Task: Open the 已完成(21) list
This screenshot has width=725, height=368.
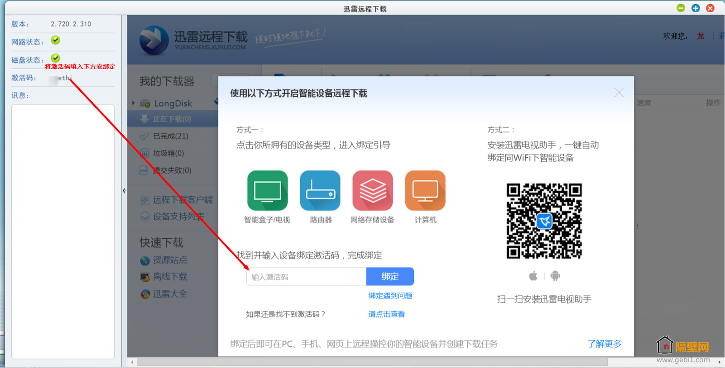Action: pos(171,136)
